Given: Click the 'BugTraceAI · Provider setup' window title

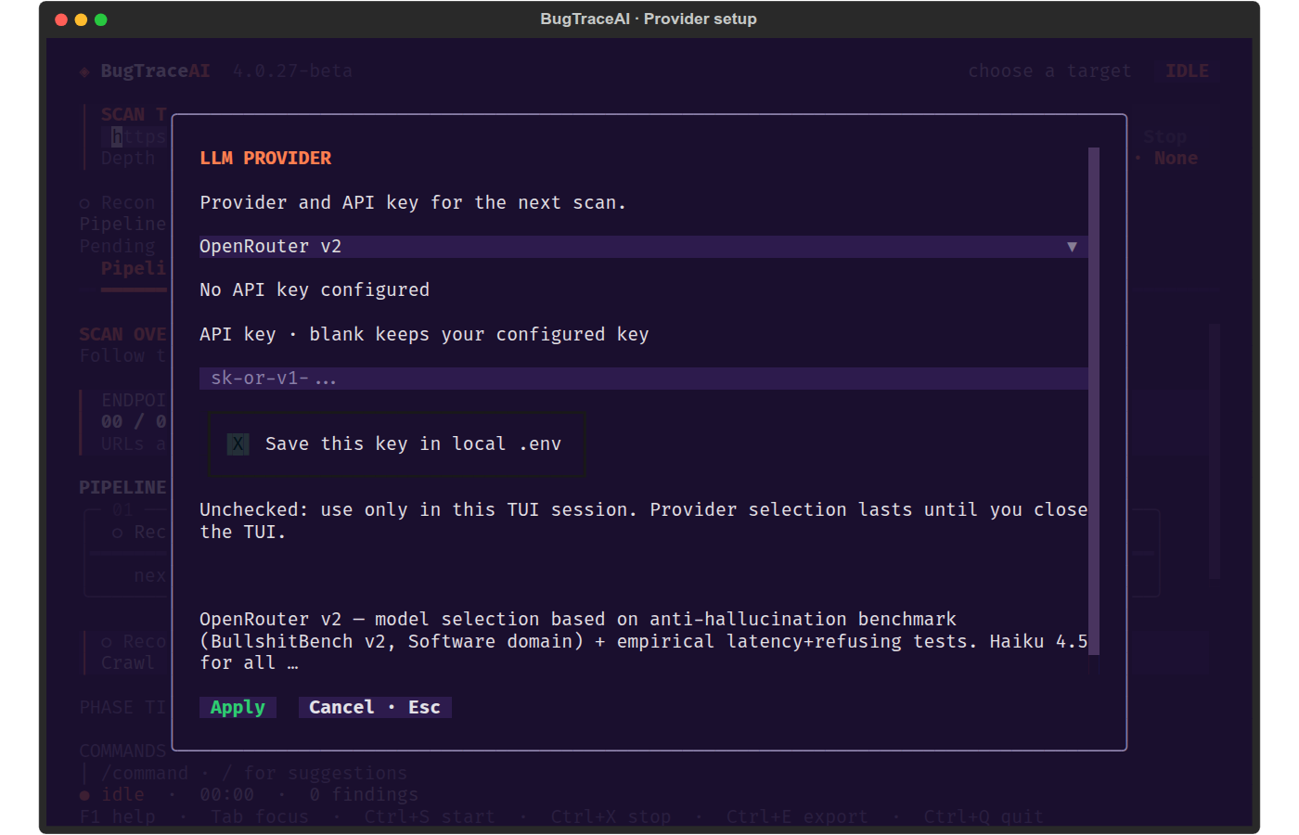Looking at the screenshot, I should click(649, 19).
